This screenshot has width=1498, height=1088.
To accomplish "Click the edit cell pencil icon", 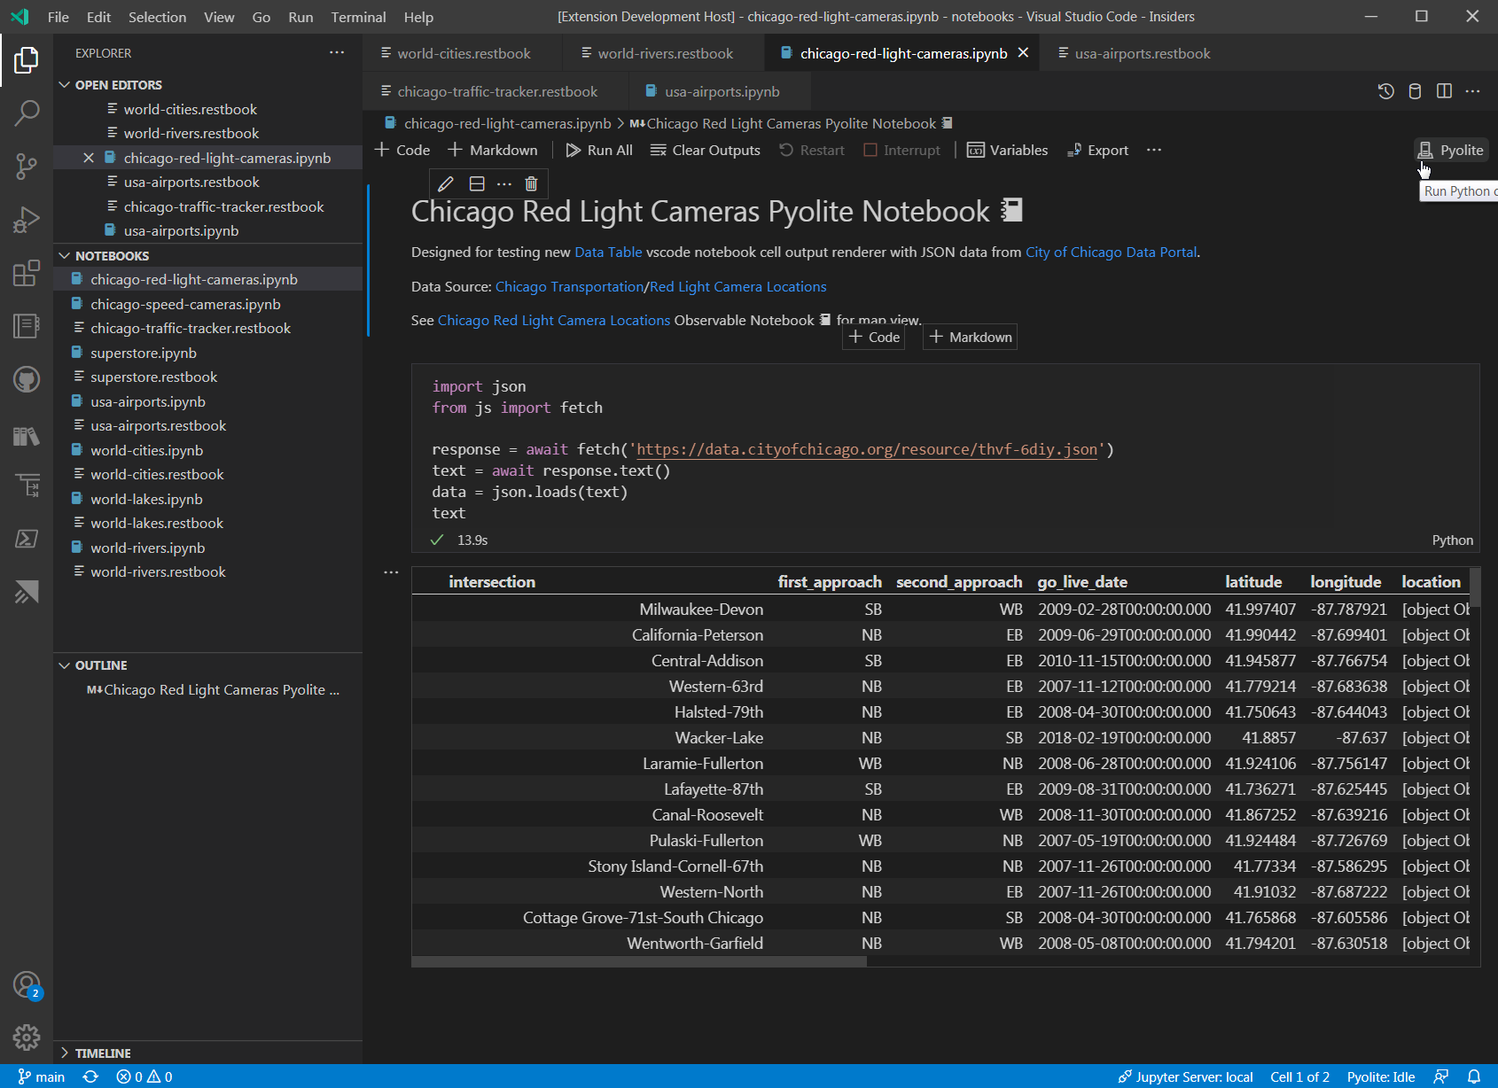I will [446, 183].
